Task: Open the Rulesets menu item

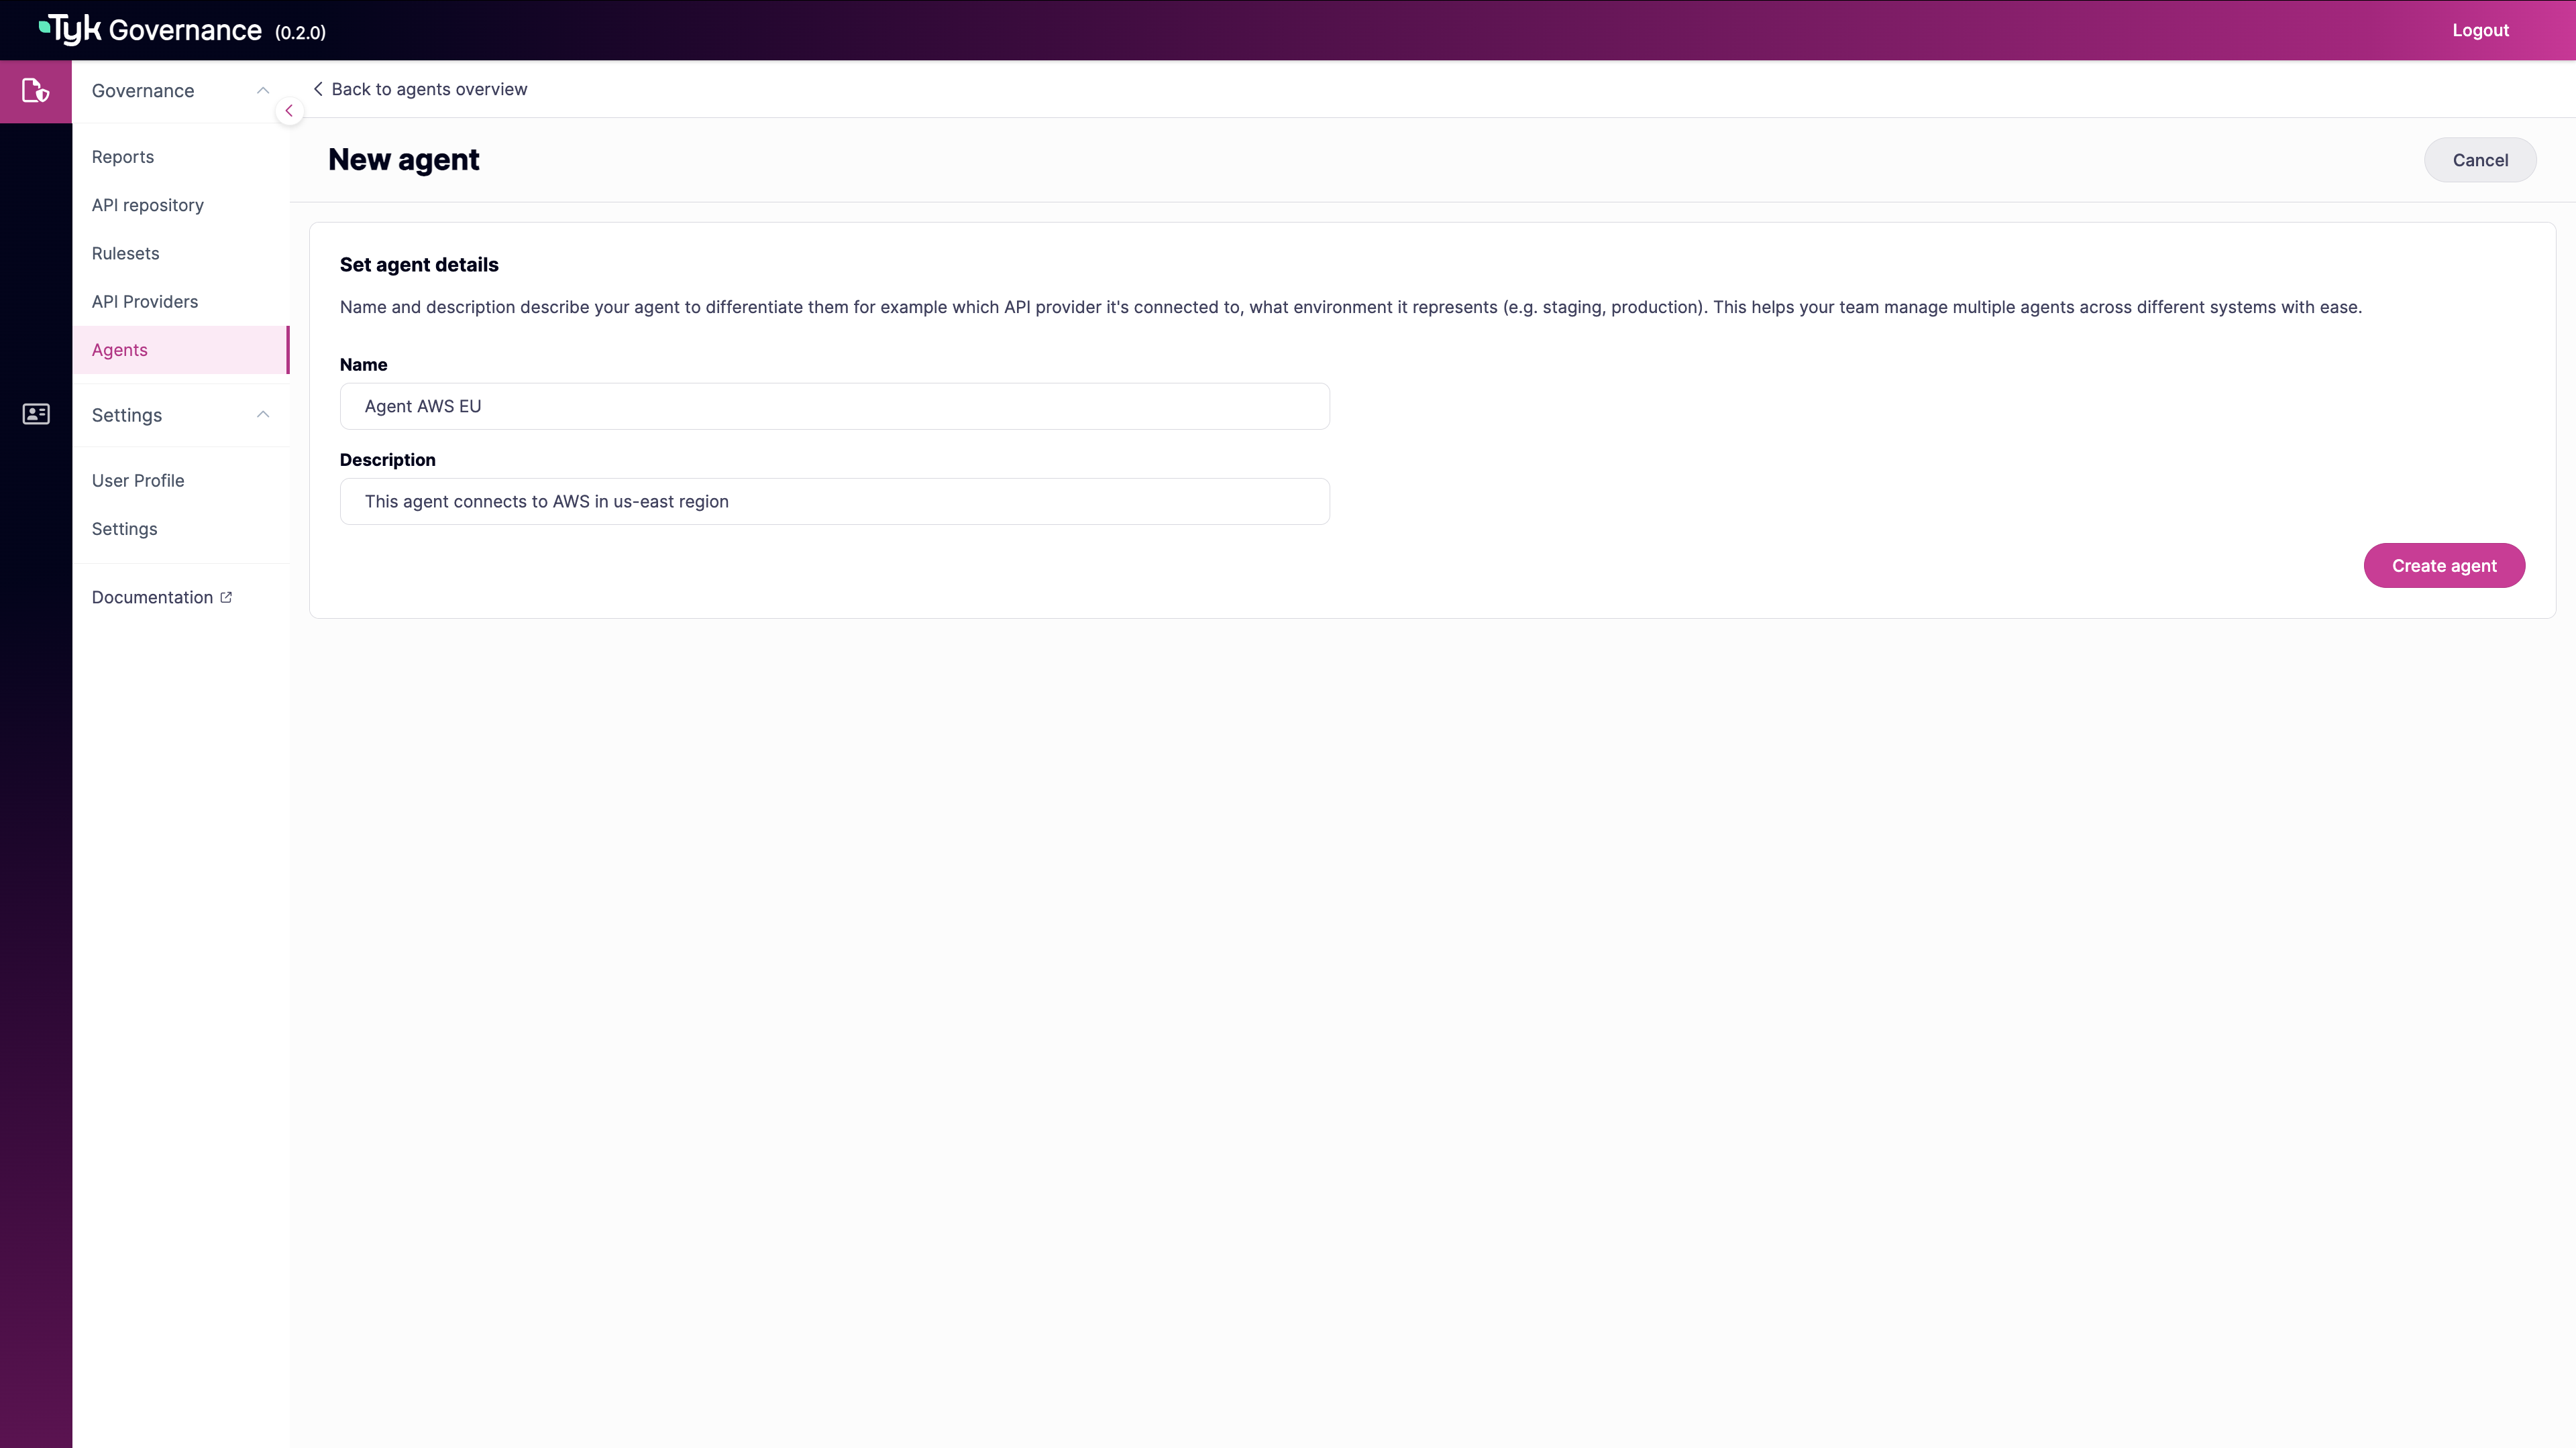Action: point(126,254)
